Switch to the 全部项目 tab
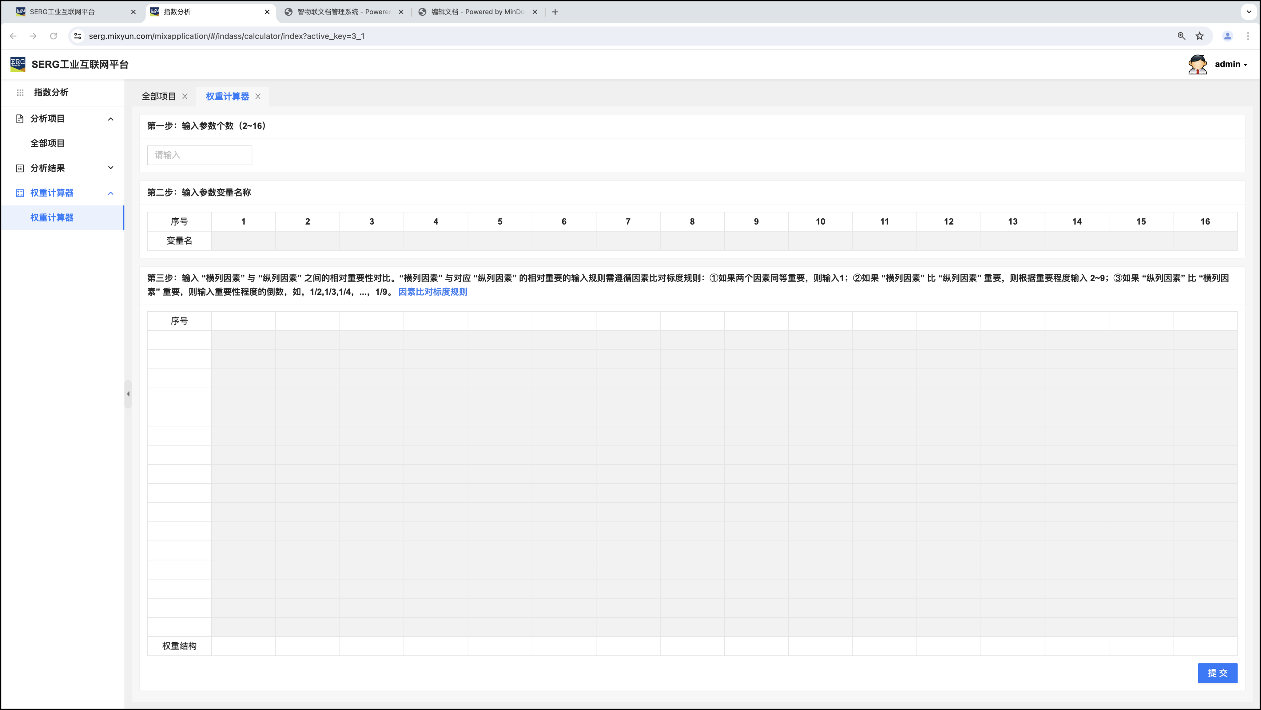This screenshot has width=1261, height=710. click(x=159, y=97)
